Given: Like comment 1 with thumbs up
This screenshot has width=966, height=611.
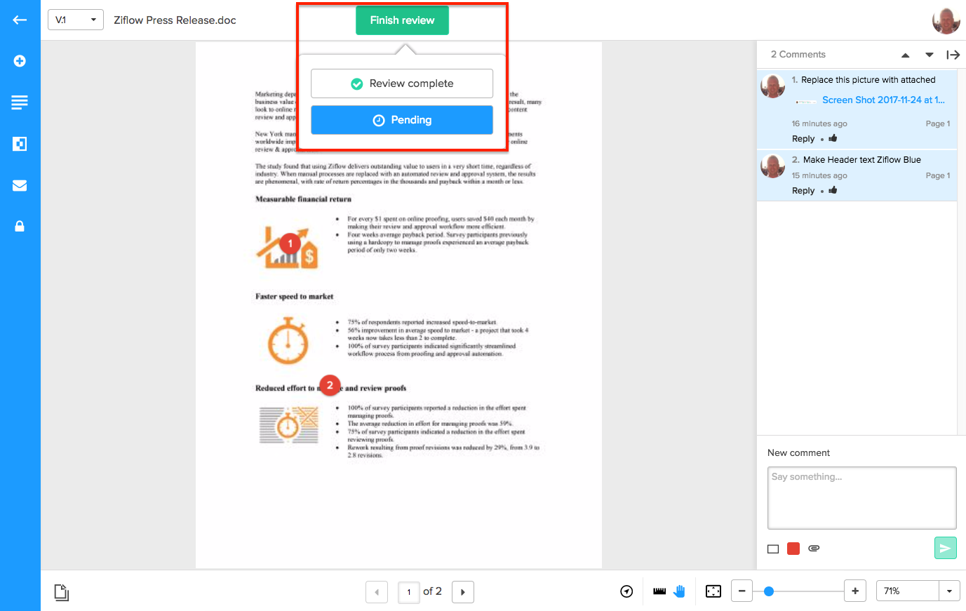Looking at the screenshot, I should pos(833,138).
